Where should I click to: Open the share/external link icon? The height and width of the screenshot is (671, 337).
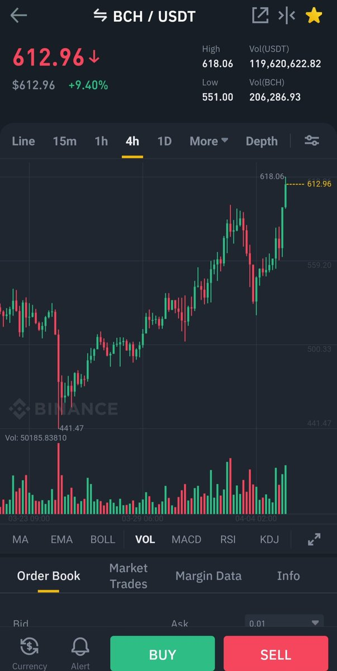(x=260, y=16)
